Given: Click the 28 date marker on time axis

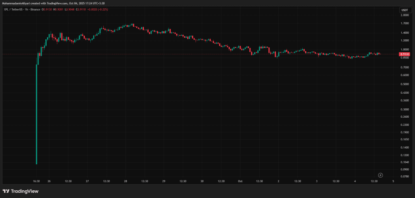Looking at the screenshot, I should pos(125,181).
